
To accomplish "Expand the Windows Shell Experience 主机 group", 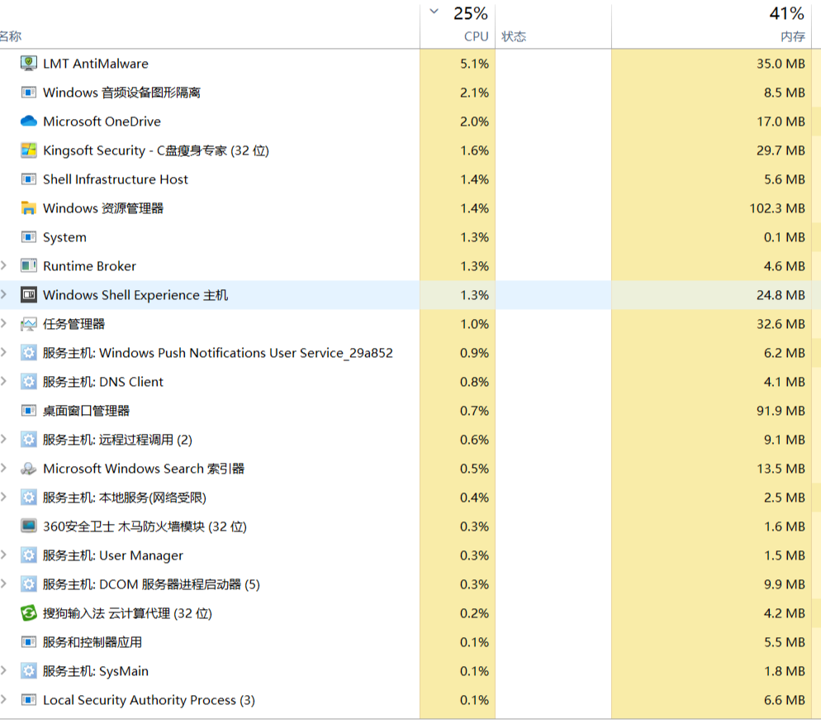I will 3,294.
